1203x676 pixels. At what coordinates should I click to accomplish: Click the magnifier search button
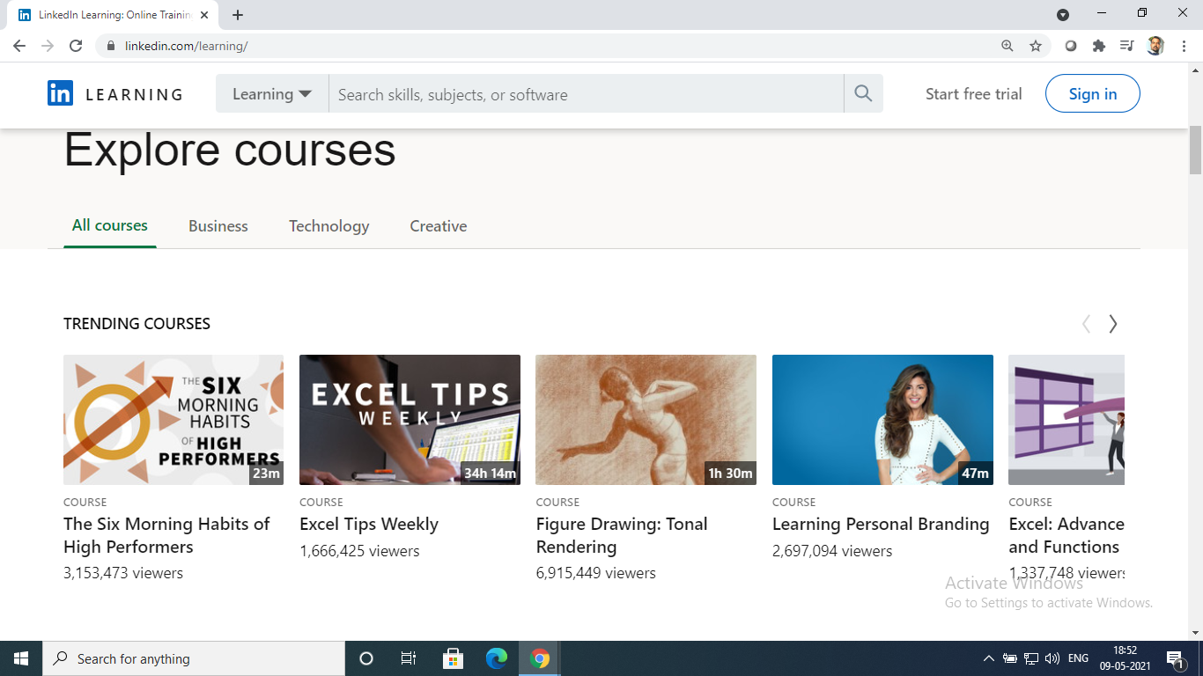point(863,93)
